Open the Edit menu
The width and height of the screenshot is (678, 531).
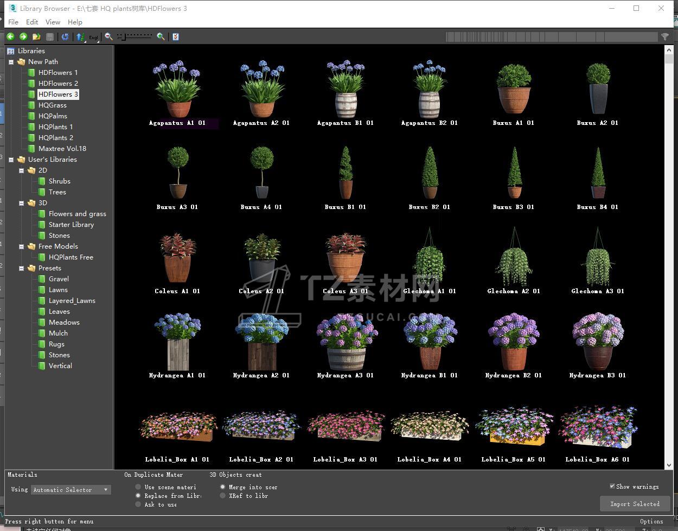coord(32,22)
